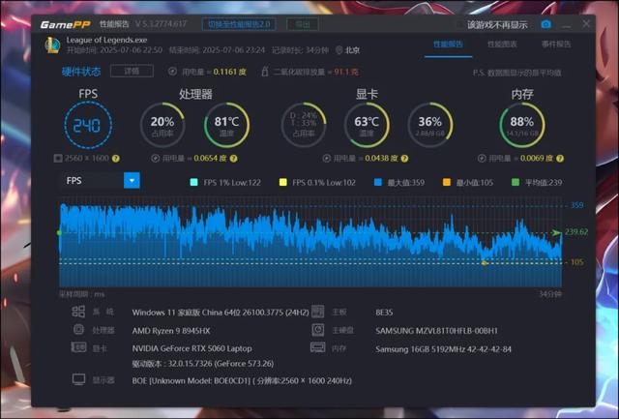The height and width of the screenshot is (419, 619).
Task: Open the 事件报告 tab
Action: click(556, 44)
